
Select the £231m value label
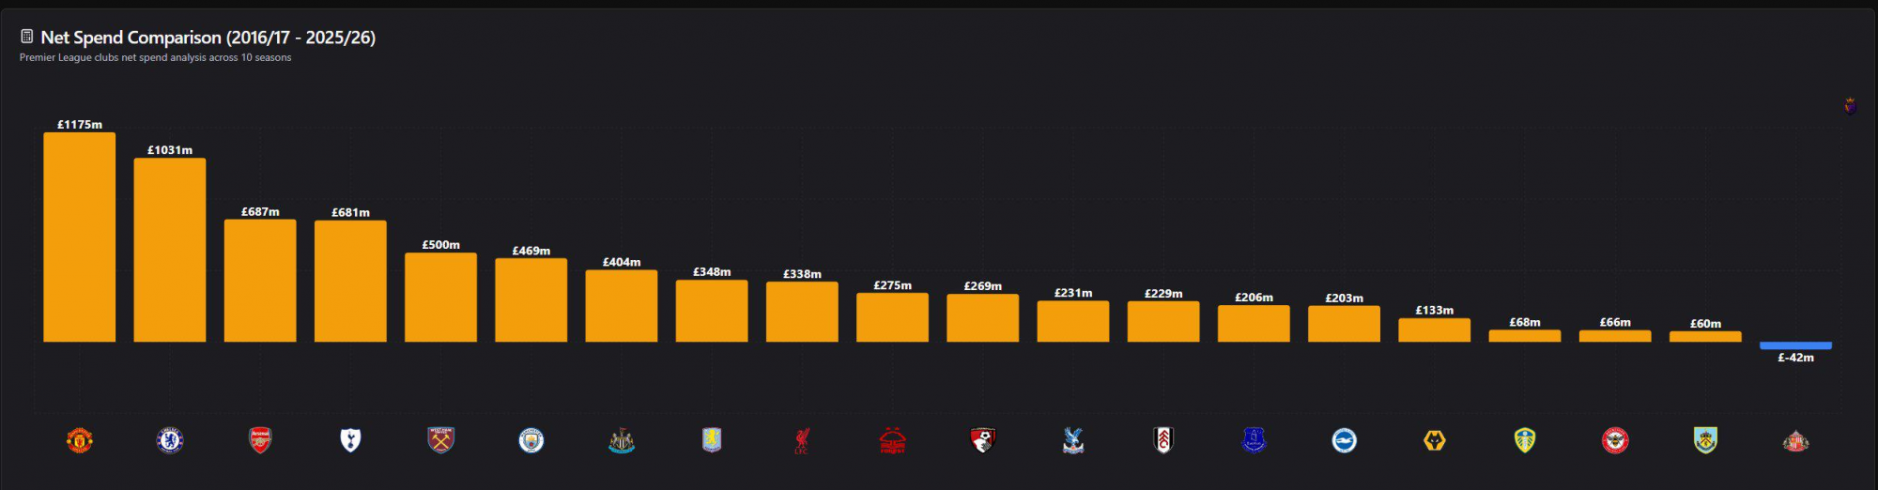point(1073,293)
